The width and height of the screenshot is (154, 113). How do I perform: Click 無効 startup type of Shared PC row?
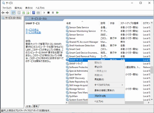pyautogui.click(x=123, y=42)
